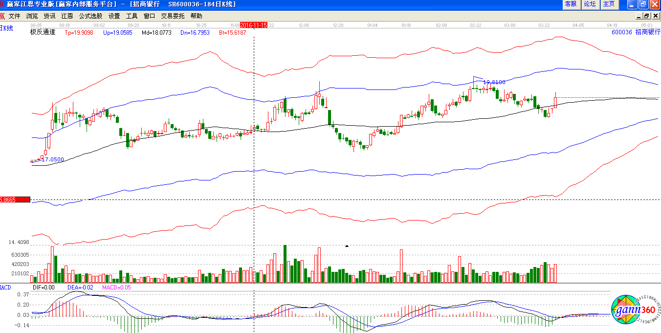The height and width of the screenshot is (333, 661).
Task: Click the 03-22 date on the timeline
Action: 544,24
